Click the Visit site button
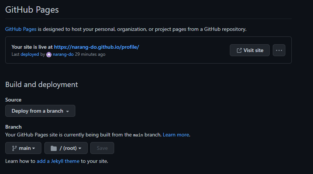 [x=250, y=50]
